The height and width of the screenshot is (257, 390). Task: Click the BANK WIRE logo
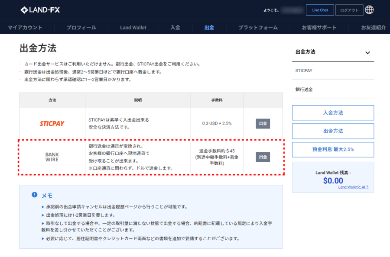(x=52, y=157)
